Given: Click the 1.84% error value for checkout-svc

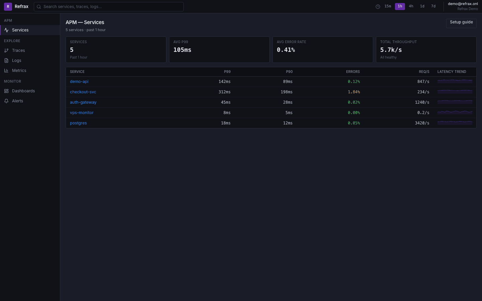Looking at the screenshot, I should coord(354,92).
